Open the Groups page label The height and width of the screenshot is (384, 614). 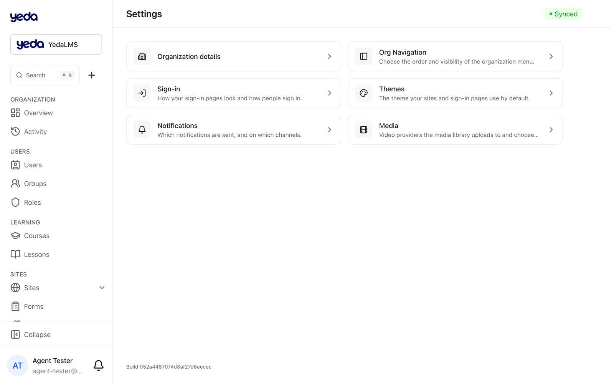[35, 184]
